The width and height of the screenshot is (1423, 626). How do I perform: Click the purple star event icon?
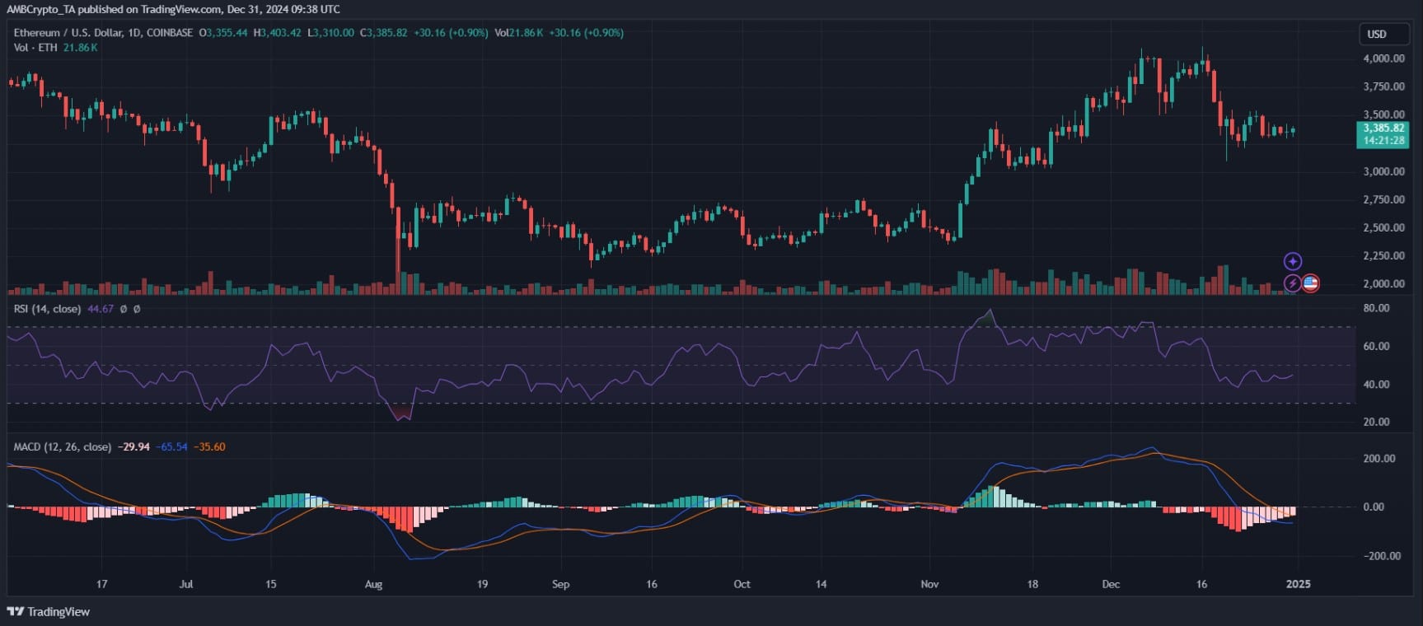click(1293, 261)
